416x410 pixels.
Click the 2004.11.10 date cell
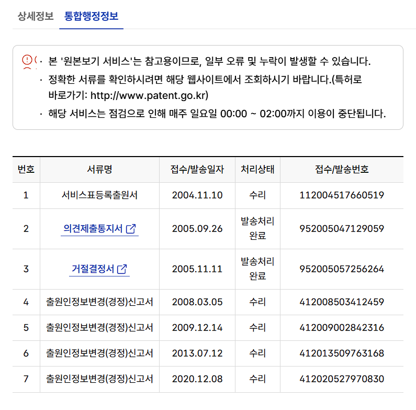pos(197,195)
